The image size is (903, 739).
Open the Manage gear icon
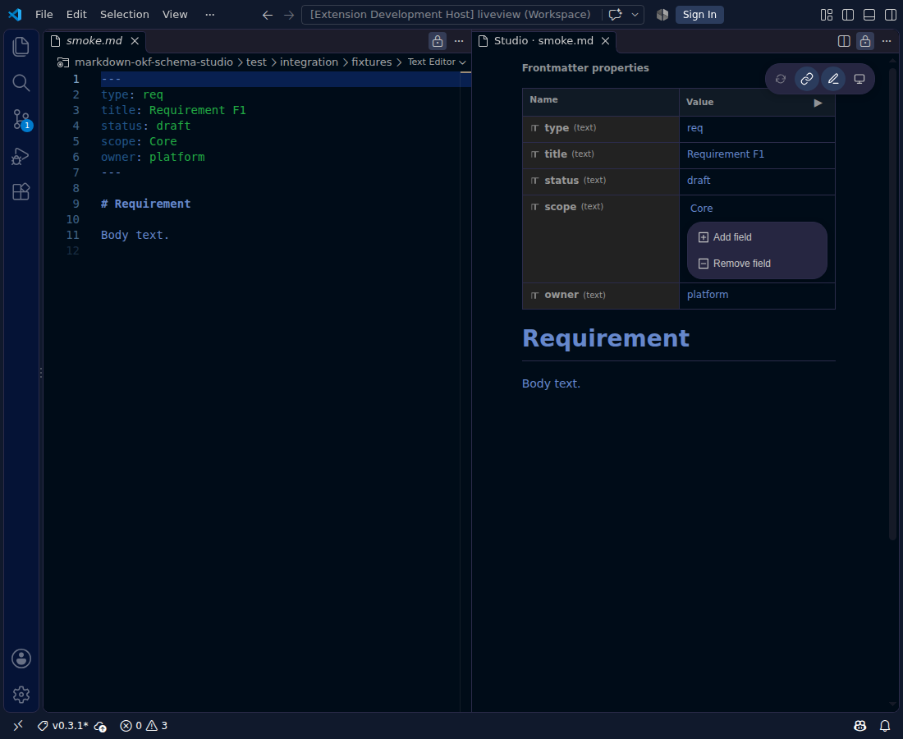[21, 695]
